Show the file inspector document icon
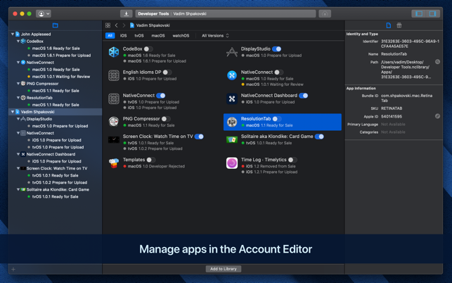The height and width of the screenshot is (283, 452). click(x=388, y=25)
